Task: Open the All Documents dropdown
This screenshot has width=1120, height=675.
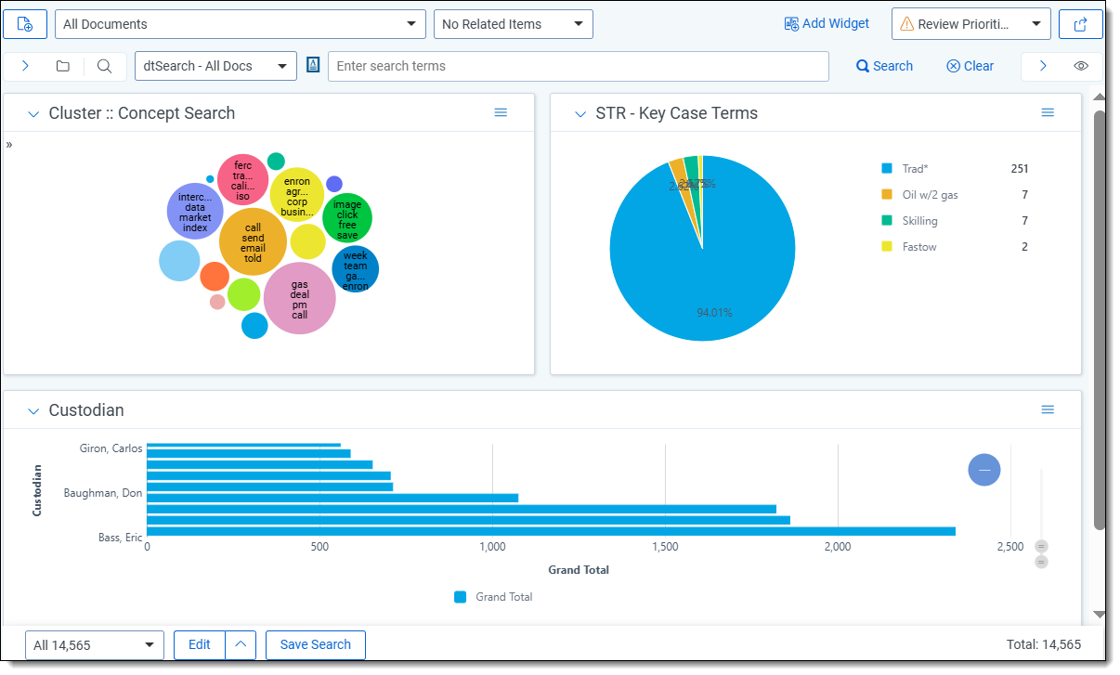Action: tap(240, 24)
